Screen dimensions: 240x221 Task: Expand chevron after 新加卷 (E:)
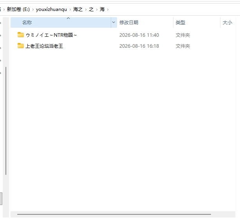33,9
